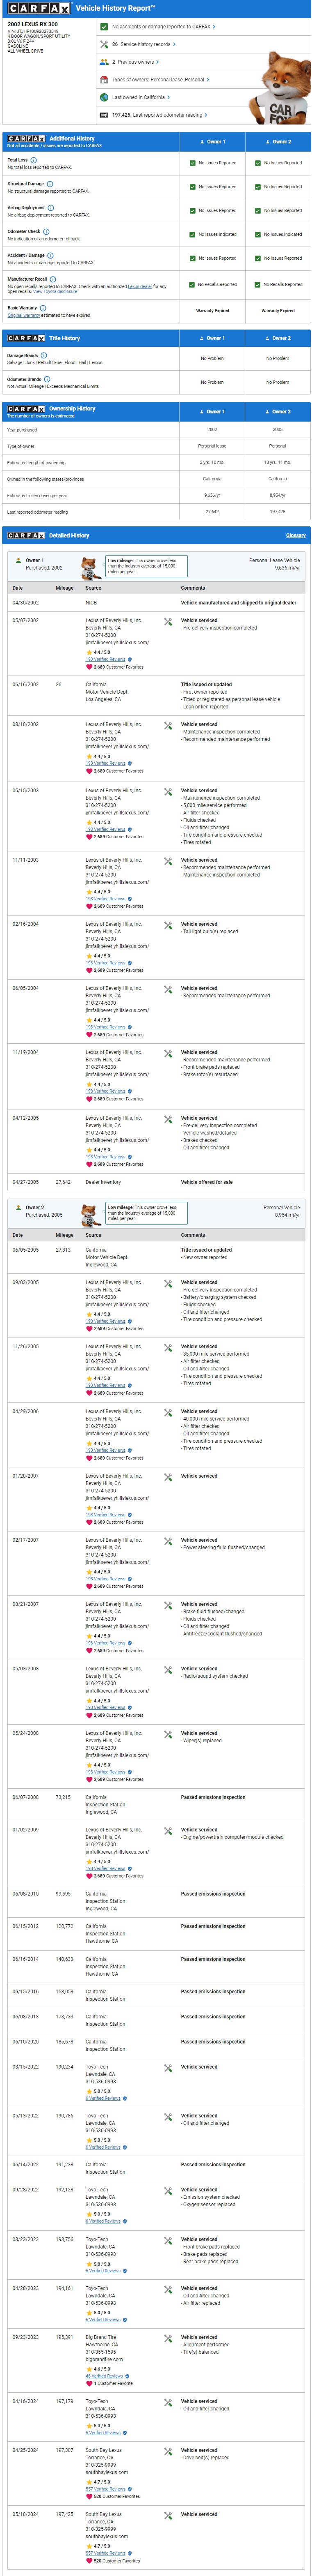The image size is (312, 2576).
Task: Click the Owner 1 person icon in Detailed History
Action: 19,560
